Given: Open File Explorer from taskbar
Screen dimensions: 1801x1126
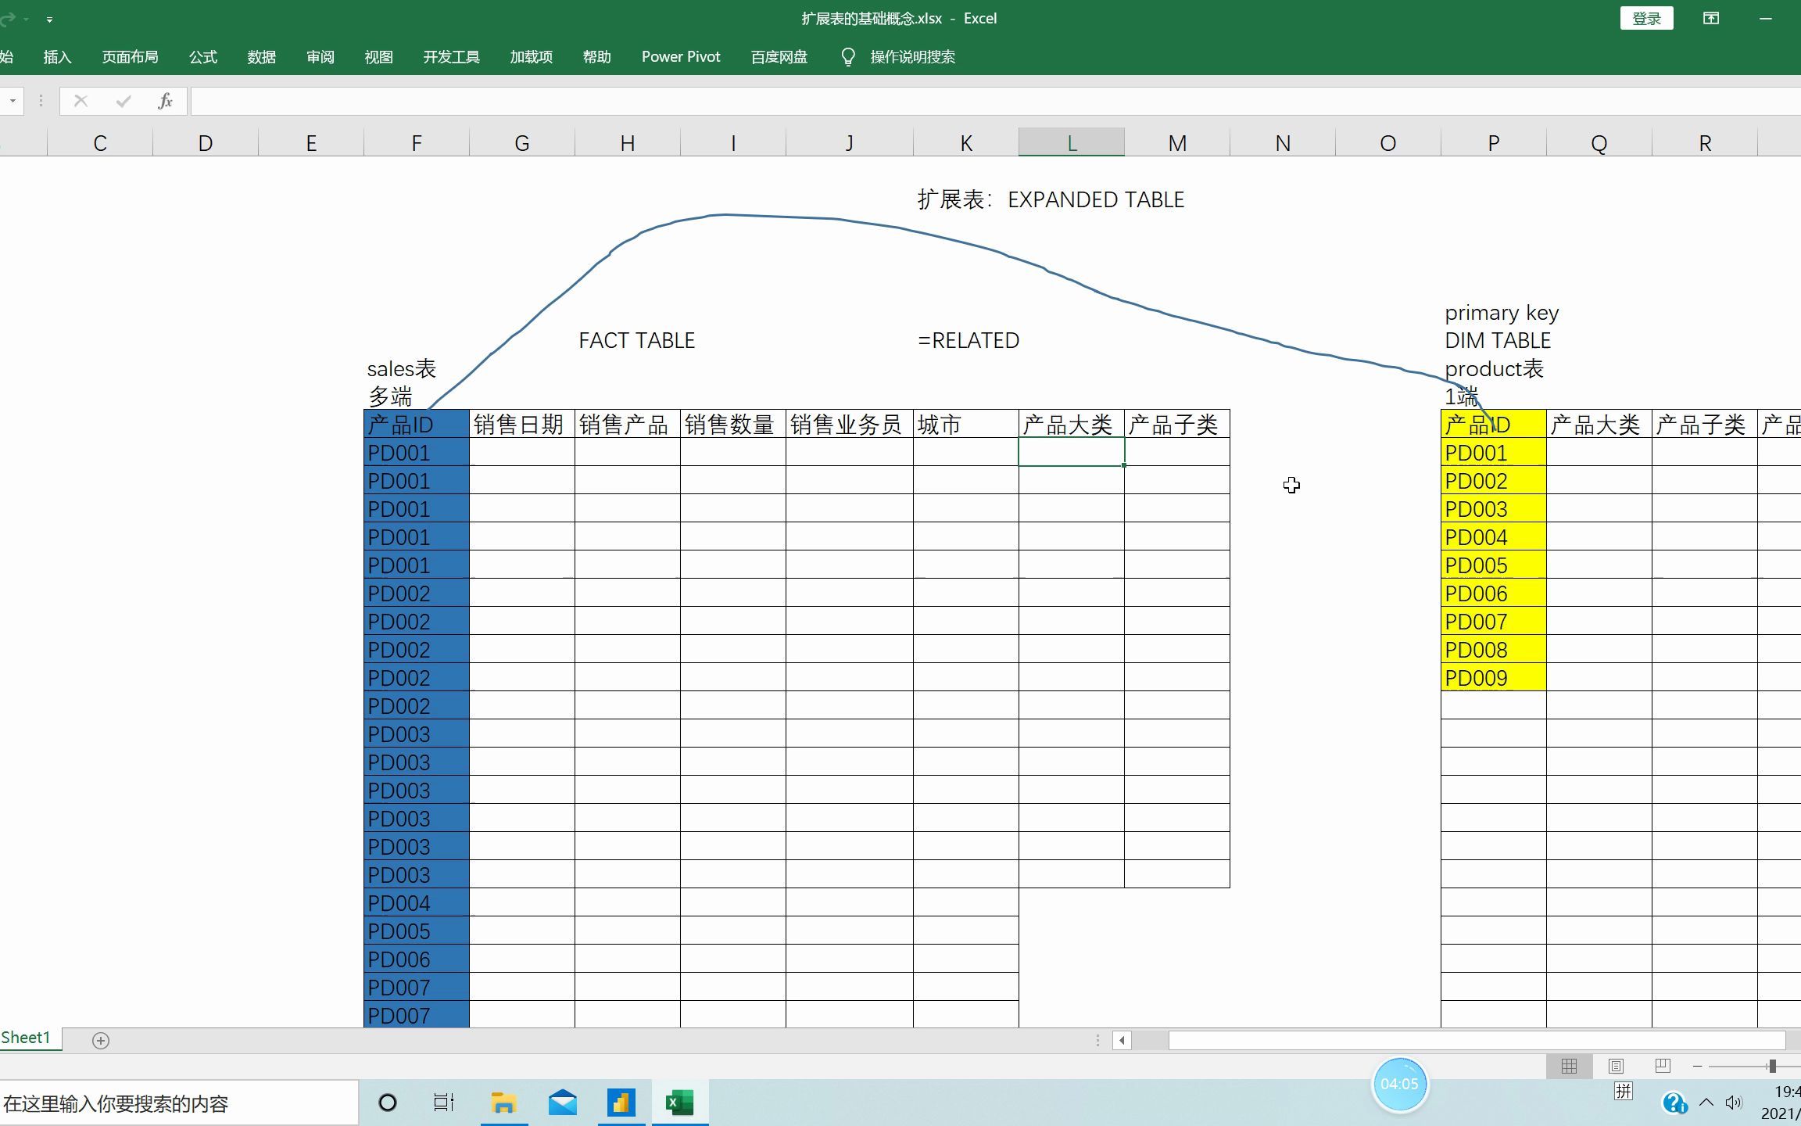Looking at the screenshot, I should [x=504, y=1103].
